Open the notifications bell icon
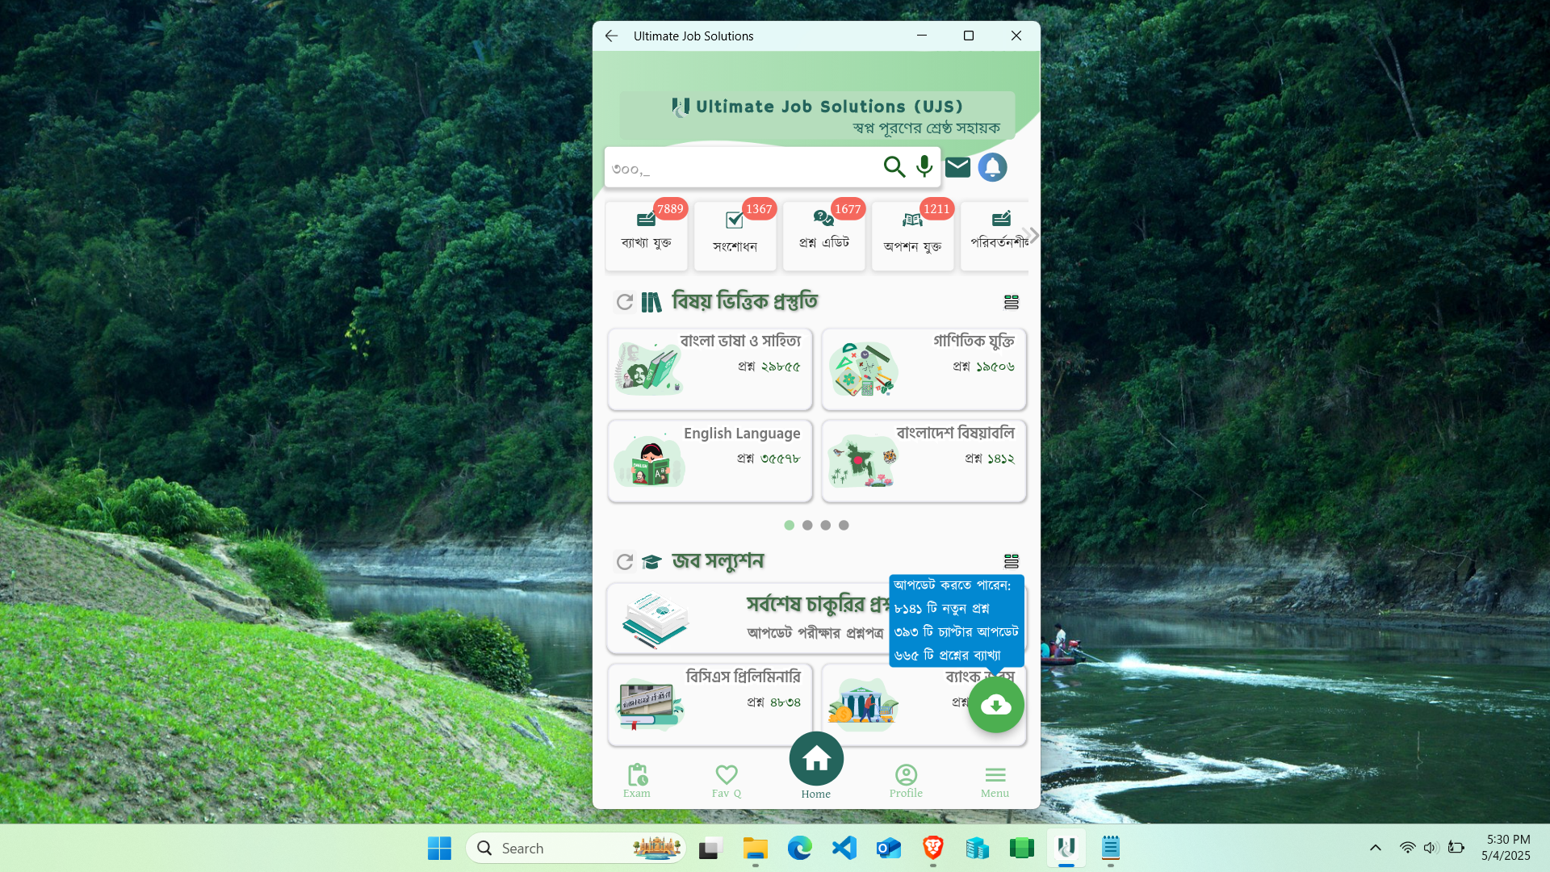The width and height of the screenshot is (1550, 872). [992, 167]
